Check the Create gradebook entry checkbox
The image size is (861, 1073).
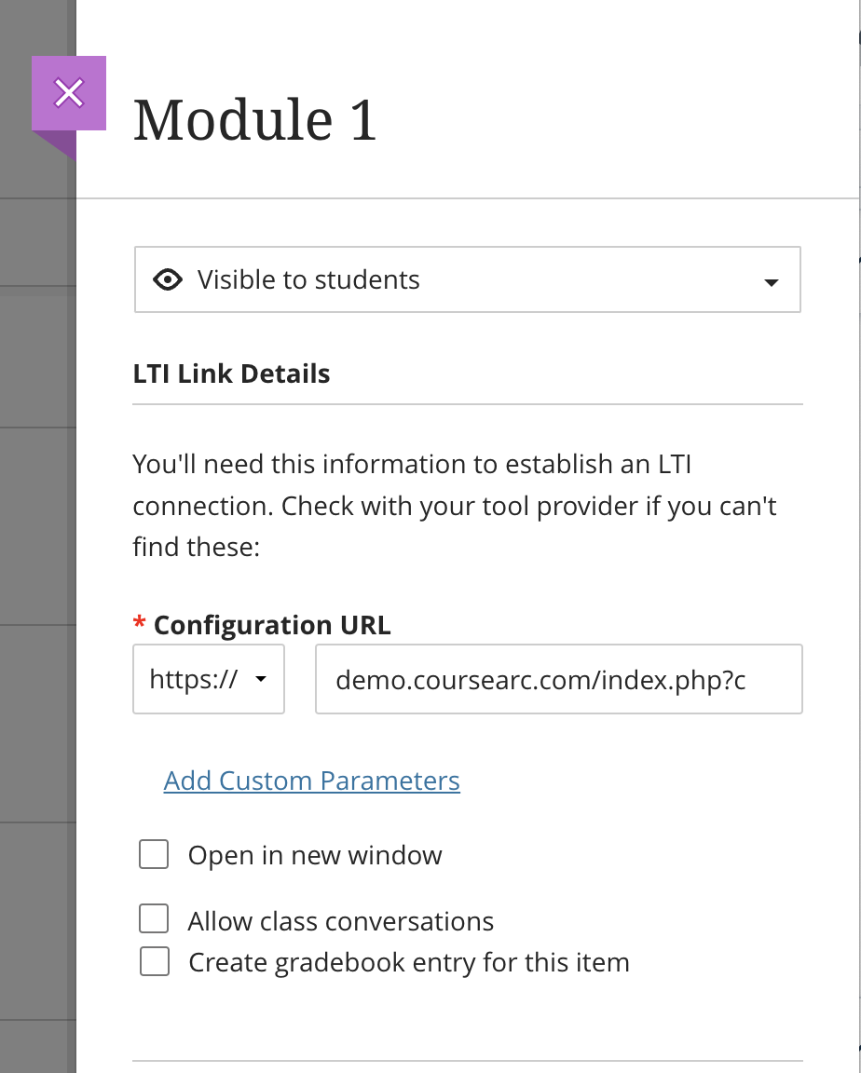click(154, 961)
